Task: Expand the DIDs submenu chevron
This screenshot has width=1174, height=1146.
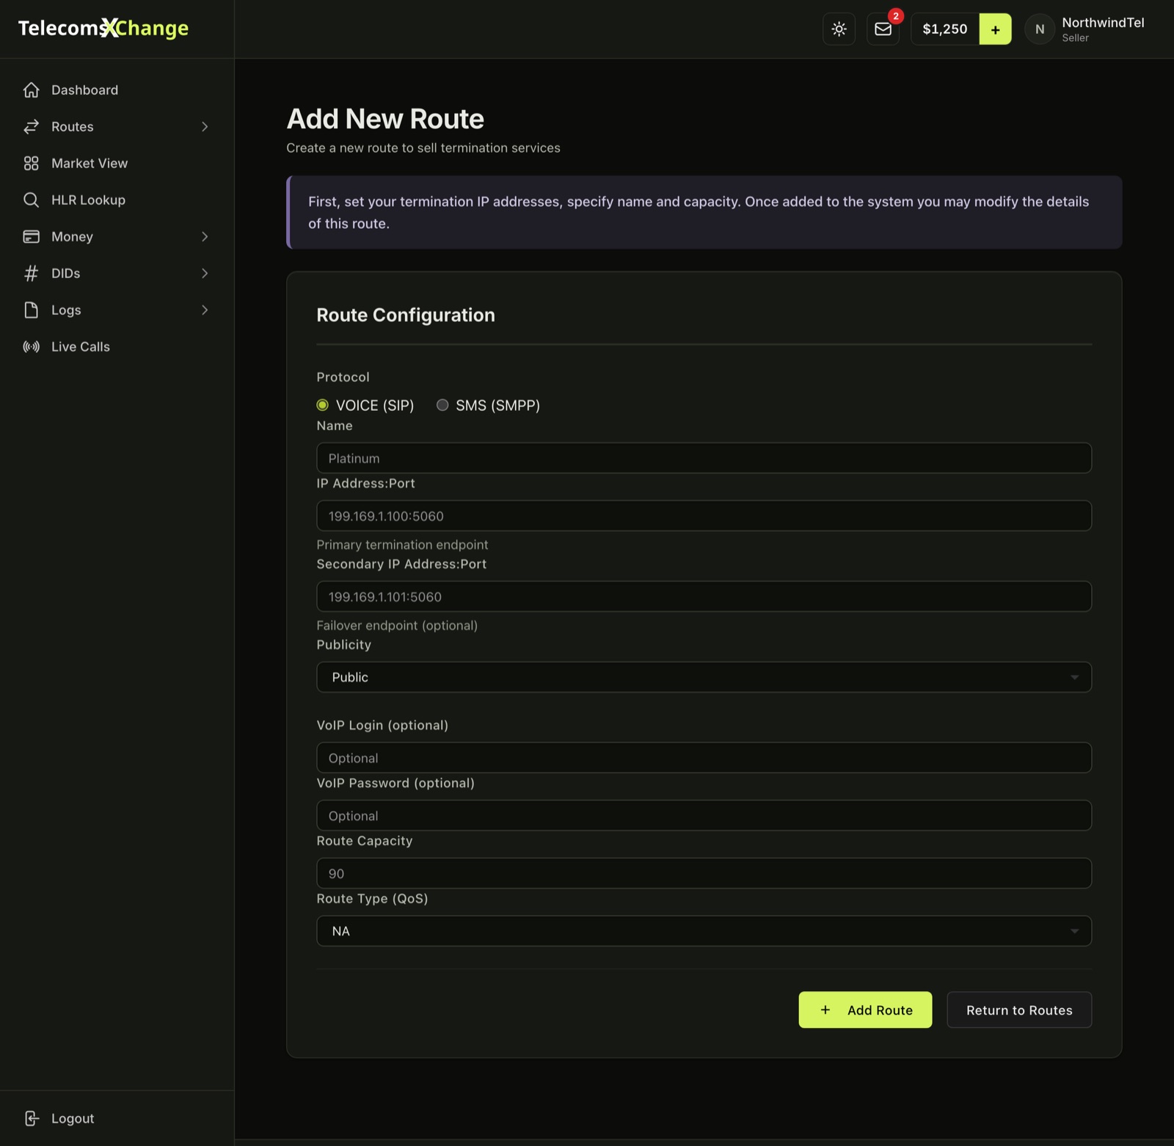Action: click(205, 273)
